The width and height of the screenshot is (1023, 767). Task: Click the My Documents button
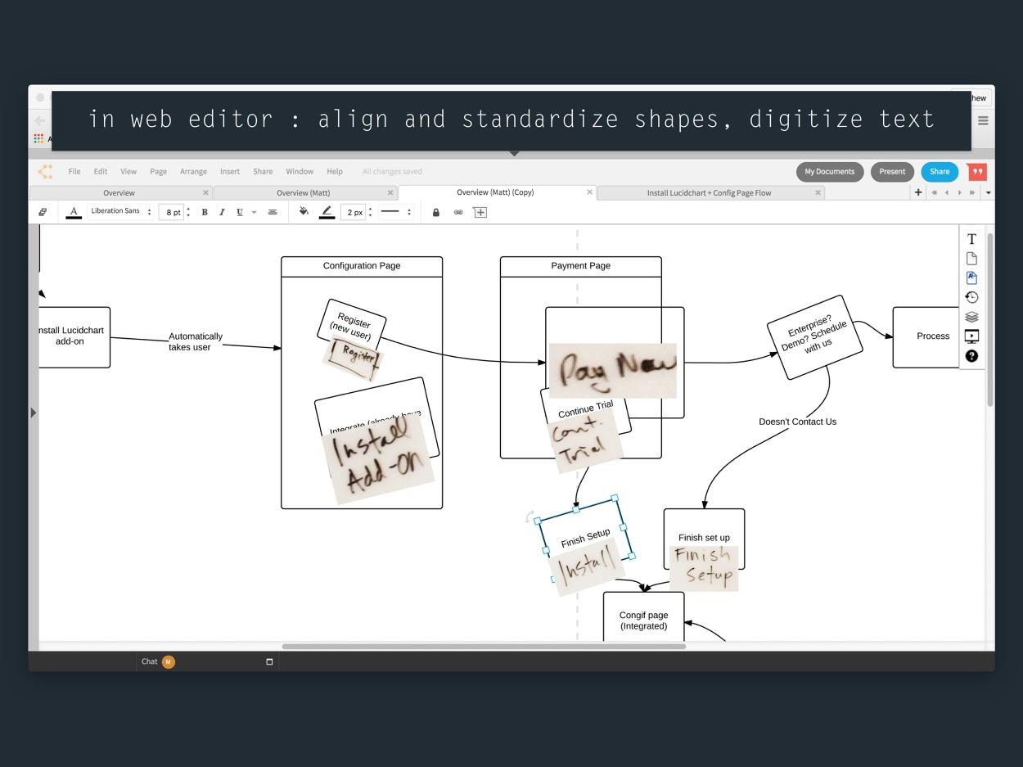point(830,172)
